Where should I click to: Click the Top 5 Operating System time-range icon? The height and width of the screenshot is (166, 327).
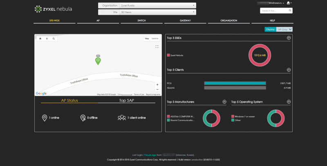point(289,102)
